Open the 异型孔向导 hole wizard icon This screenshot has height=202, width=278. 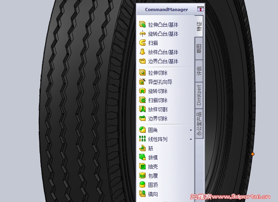[x=142, y=82]
